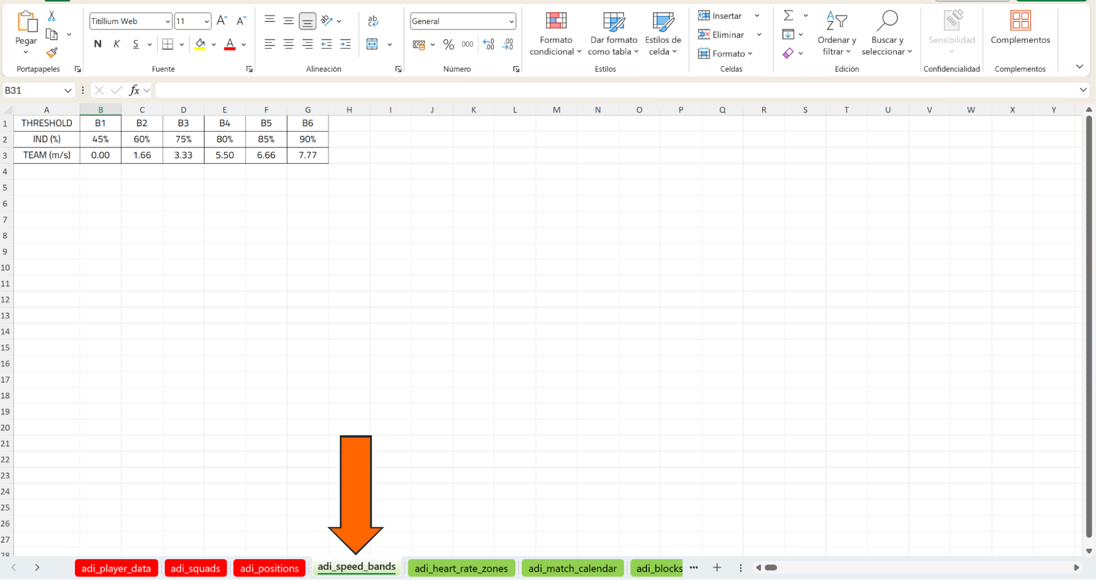Click Dar formato como tabla button

pyautogui.click(x=614, y=33)
